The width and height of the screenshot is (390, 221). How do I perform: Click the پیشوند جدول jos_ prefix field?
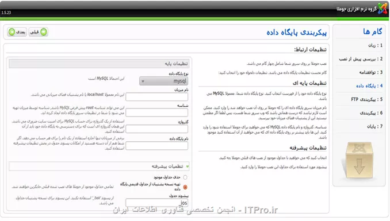tap(156, 203)
